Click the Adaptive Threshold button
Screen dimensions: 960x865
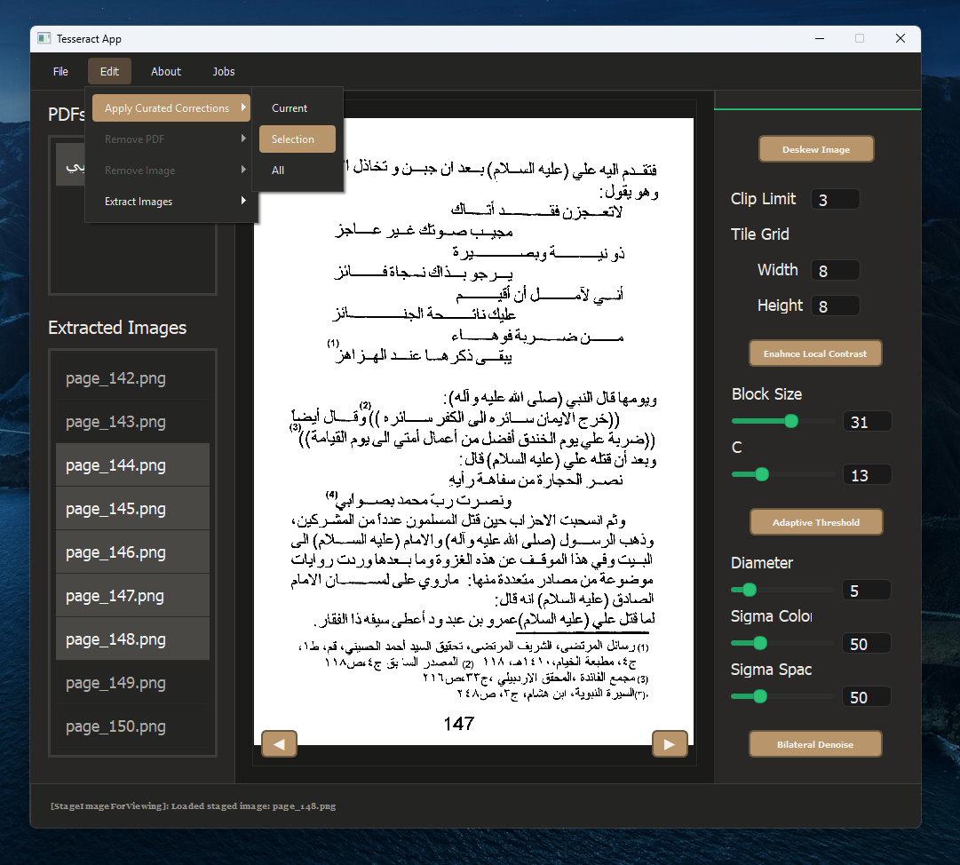[816, 522]
